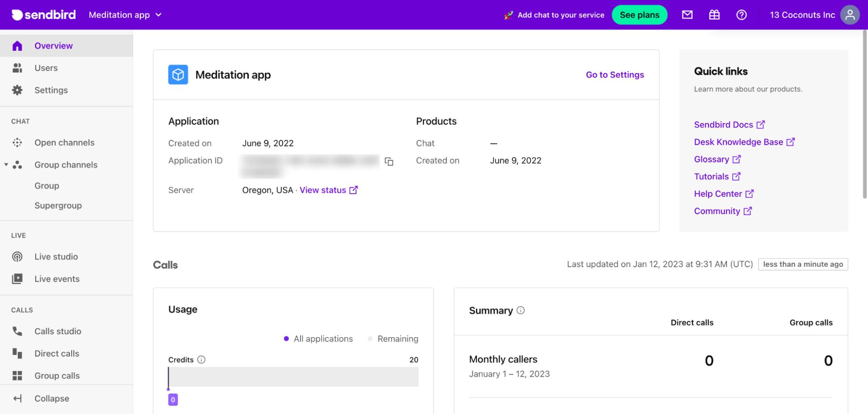Open the Community quick link
This screenshot has width=868, height=414.
(x=717, y=211)
